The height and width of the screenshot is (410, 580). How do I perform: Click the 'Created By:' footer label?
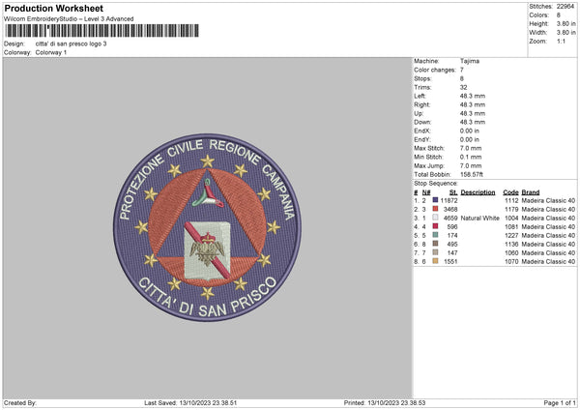tap(20, 403)
